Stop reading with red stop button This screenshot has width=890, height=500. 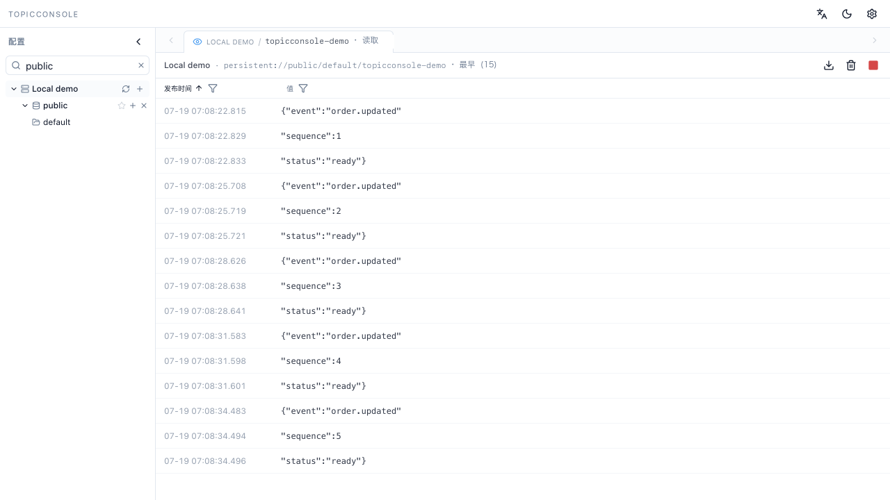click(873, 65)
